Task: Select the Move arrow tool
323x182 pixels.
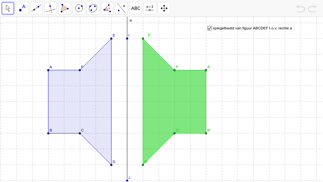Action: tap(8, 8)
